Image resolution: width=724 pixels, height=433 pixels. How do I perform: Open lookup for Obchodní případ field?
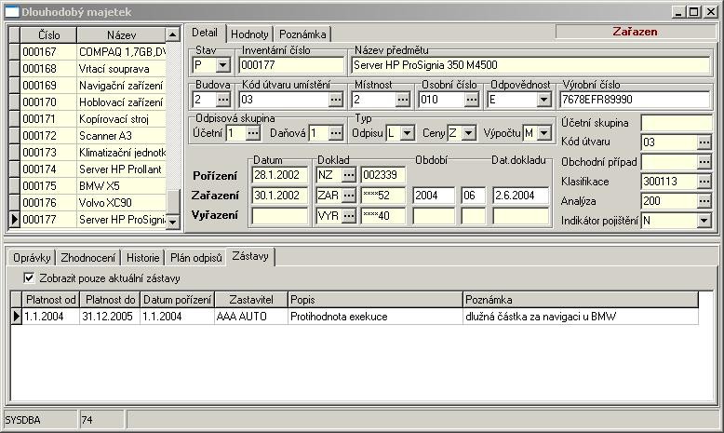(704, 161)
